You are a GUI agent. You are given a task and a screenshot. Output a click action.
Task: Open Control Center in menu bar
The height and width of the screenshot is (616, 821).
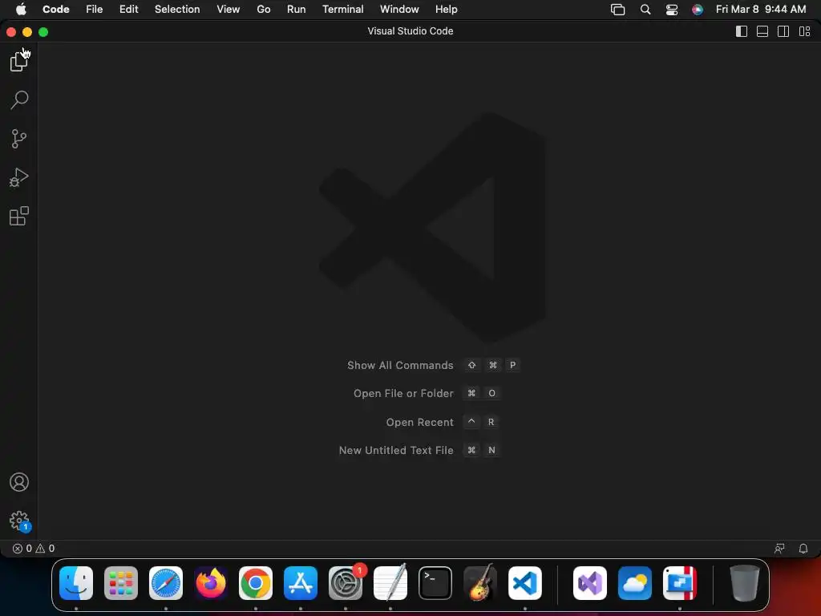point(671,10)
